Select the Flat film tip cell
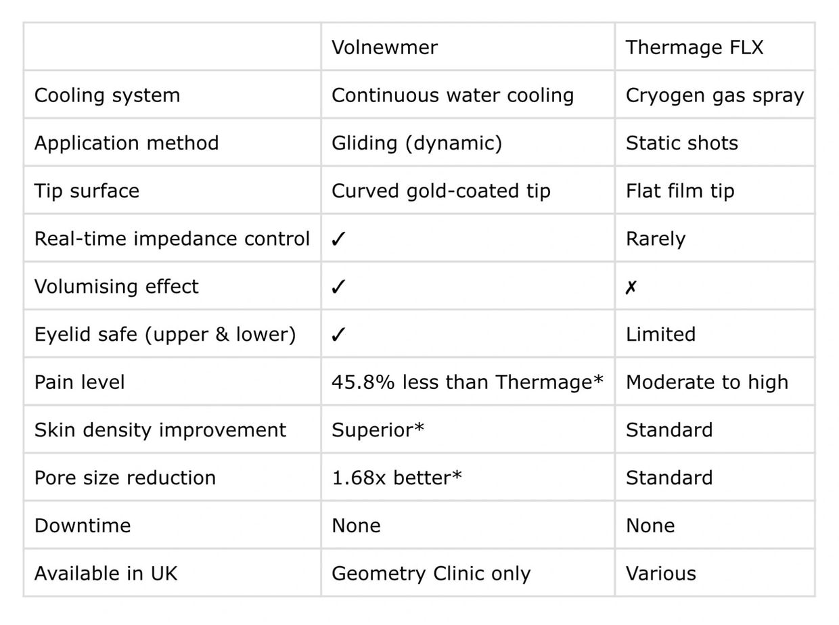 pyautogui.click(x=679, y=191)
